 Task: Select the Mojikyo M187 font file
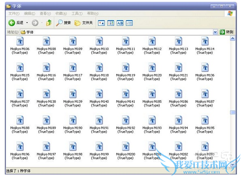coord(205,98)
